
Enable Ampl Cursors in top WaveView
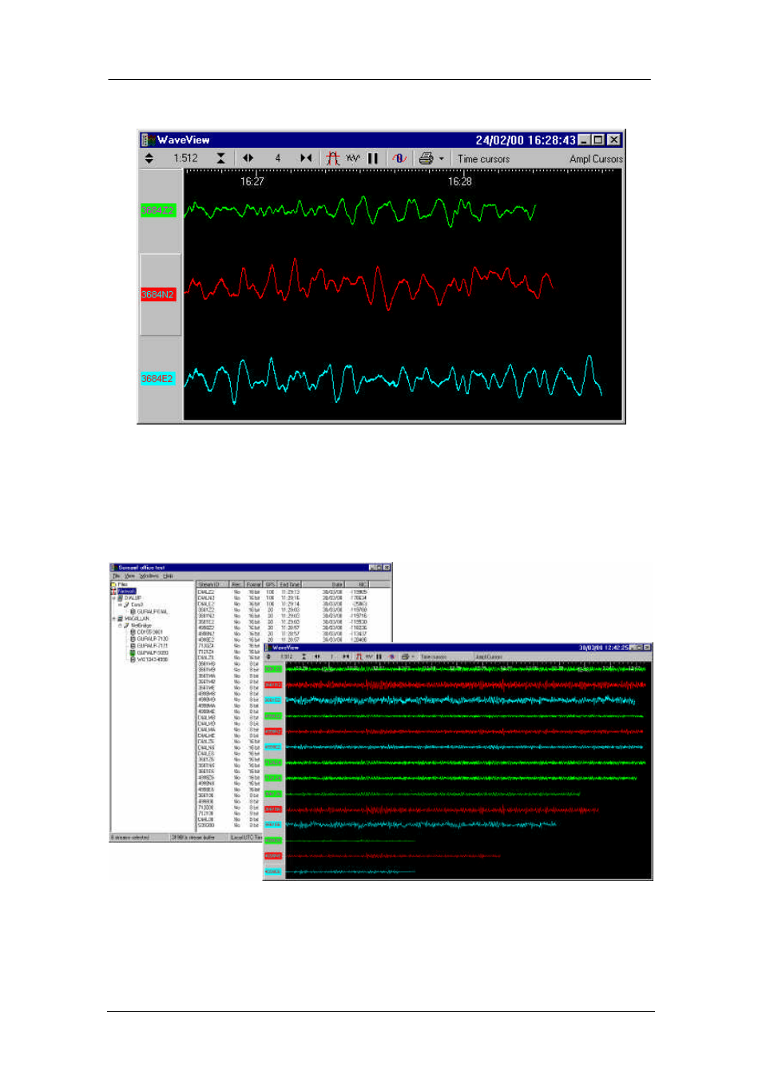(x=596, y=159)
